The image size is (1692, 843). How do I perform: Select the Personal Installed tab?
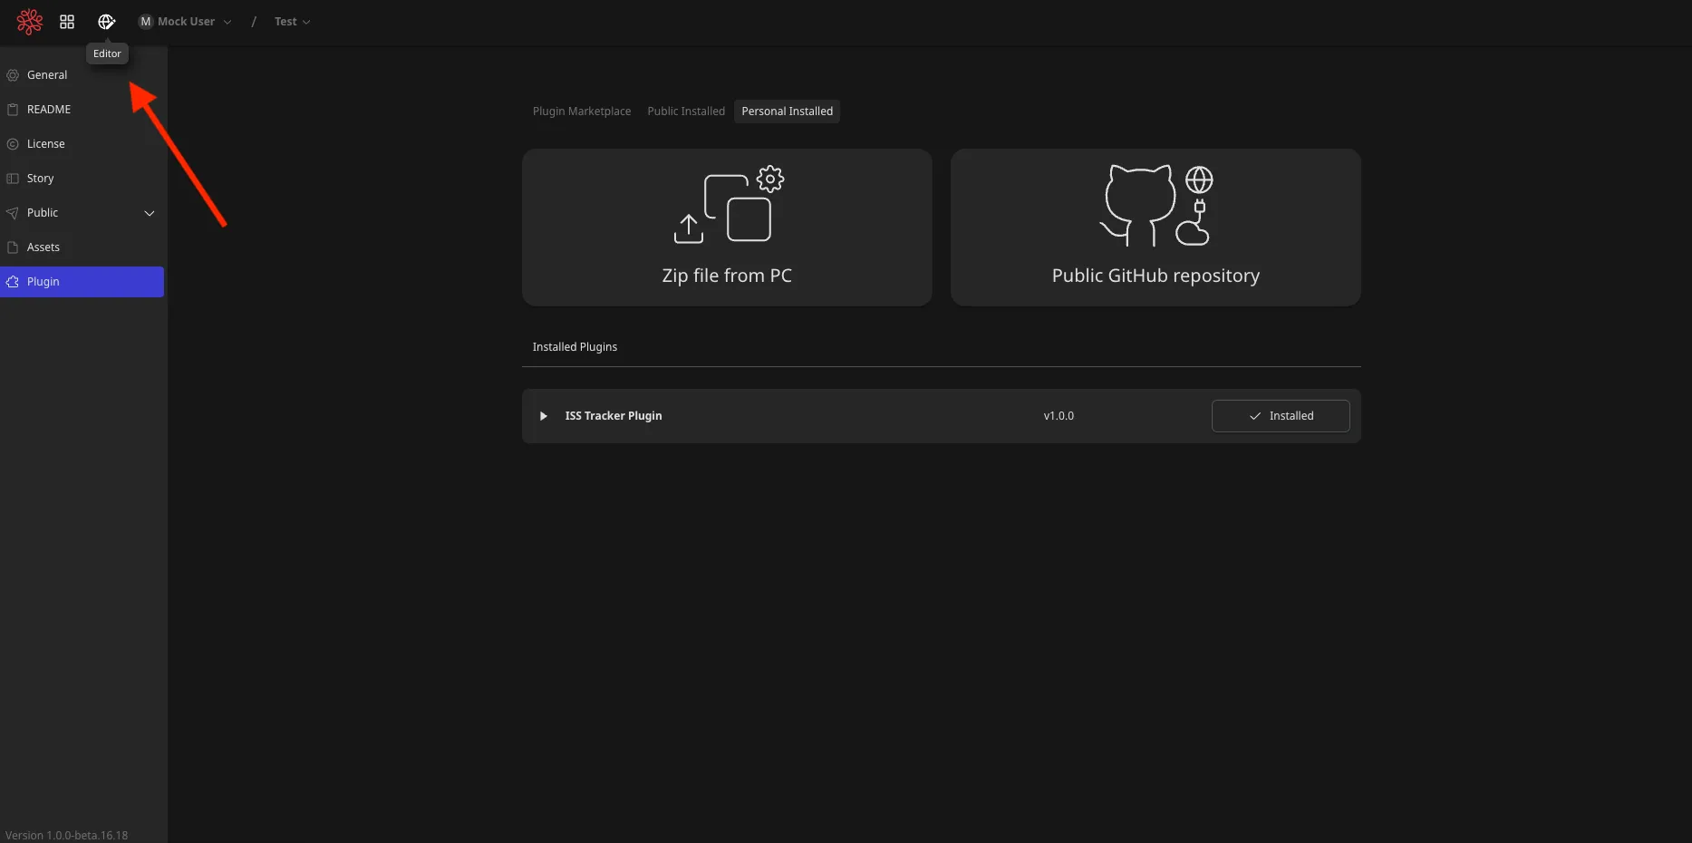point(788,111)
